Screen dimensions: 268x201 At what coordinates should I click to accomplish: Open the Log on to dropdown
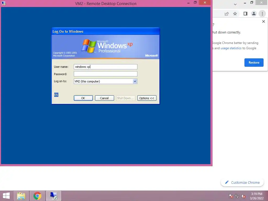135,81
